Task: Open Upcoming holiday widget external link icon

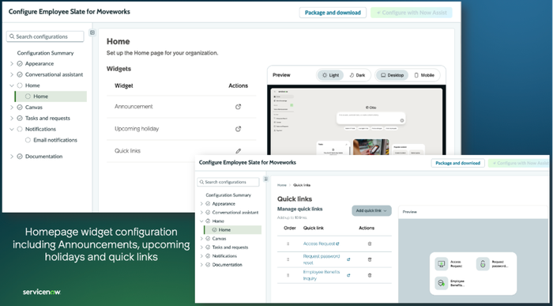Action: point(238,129)
